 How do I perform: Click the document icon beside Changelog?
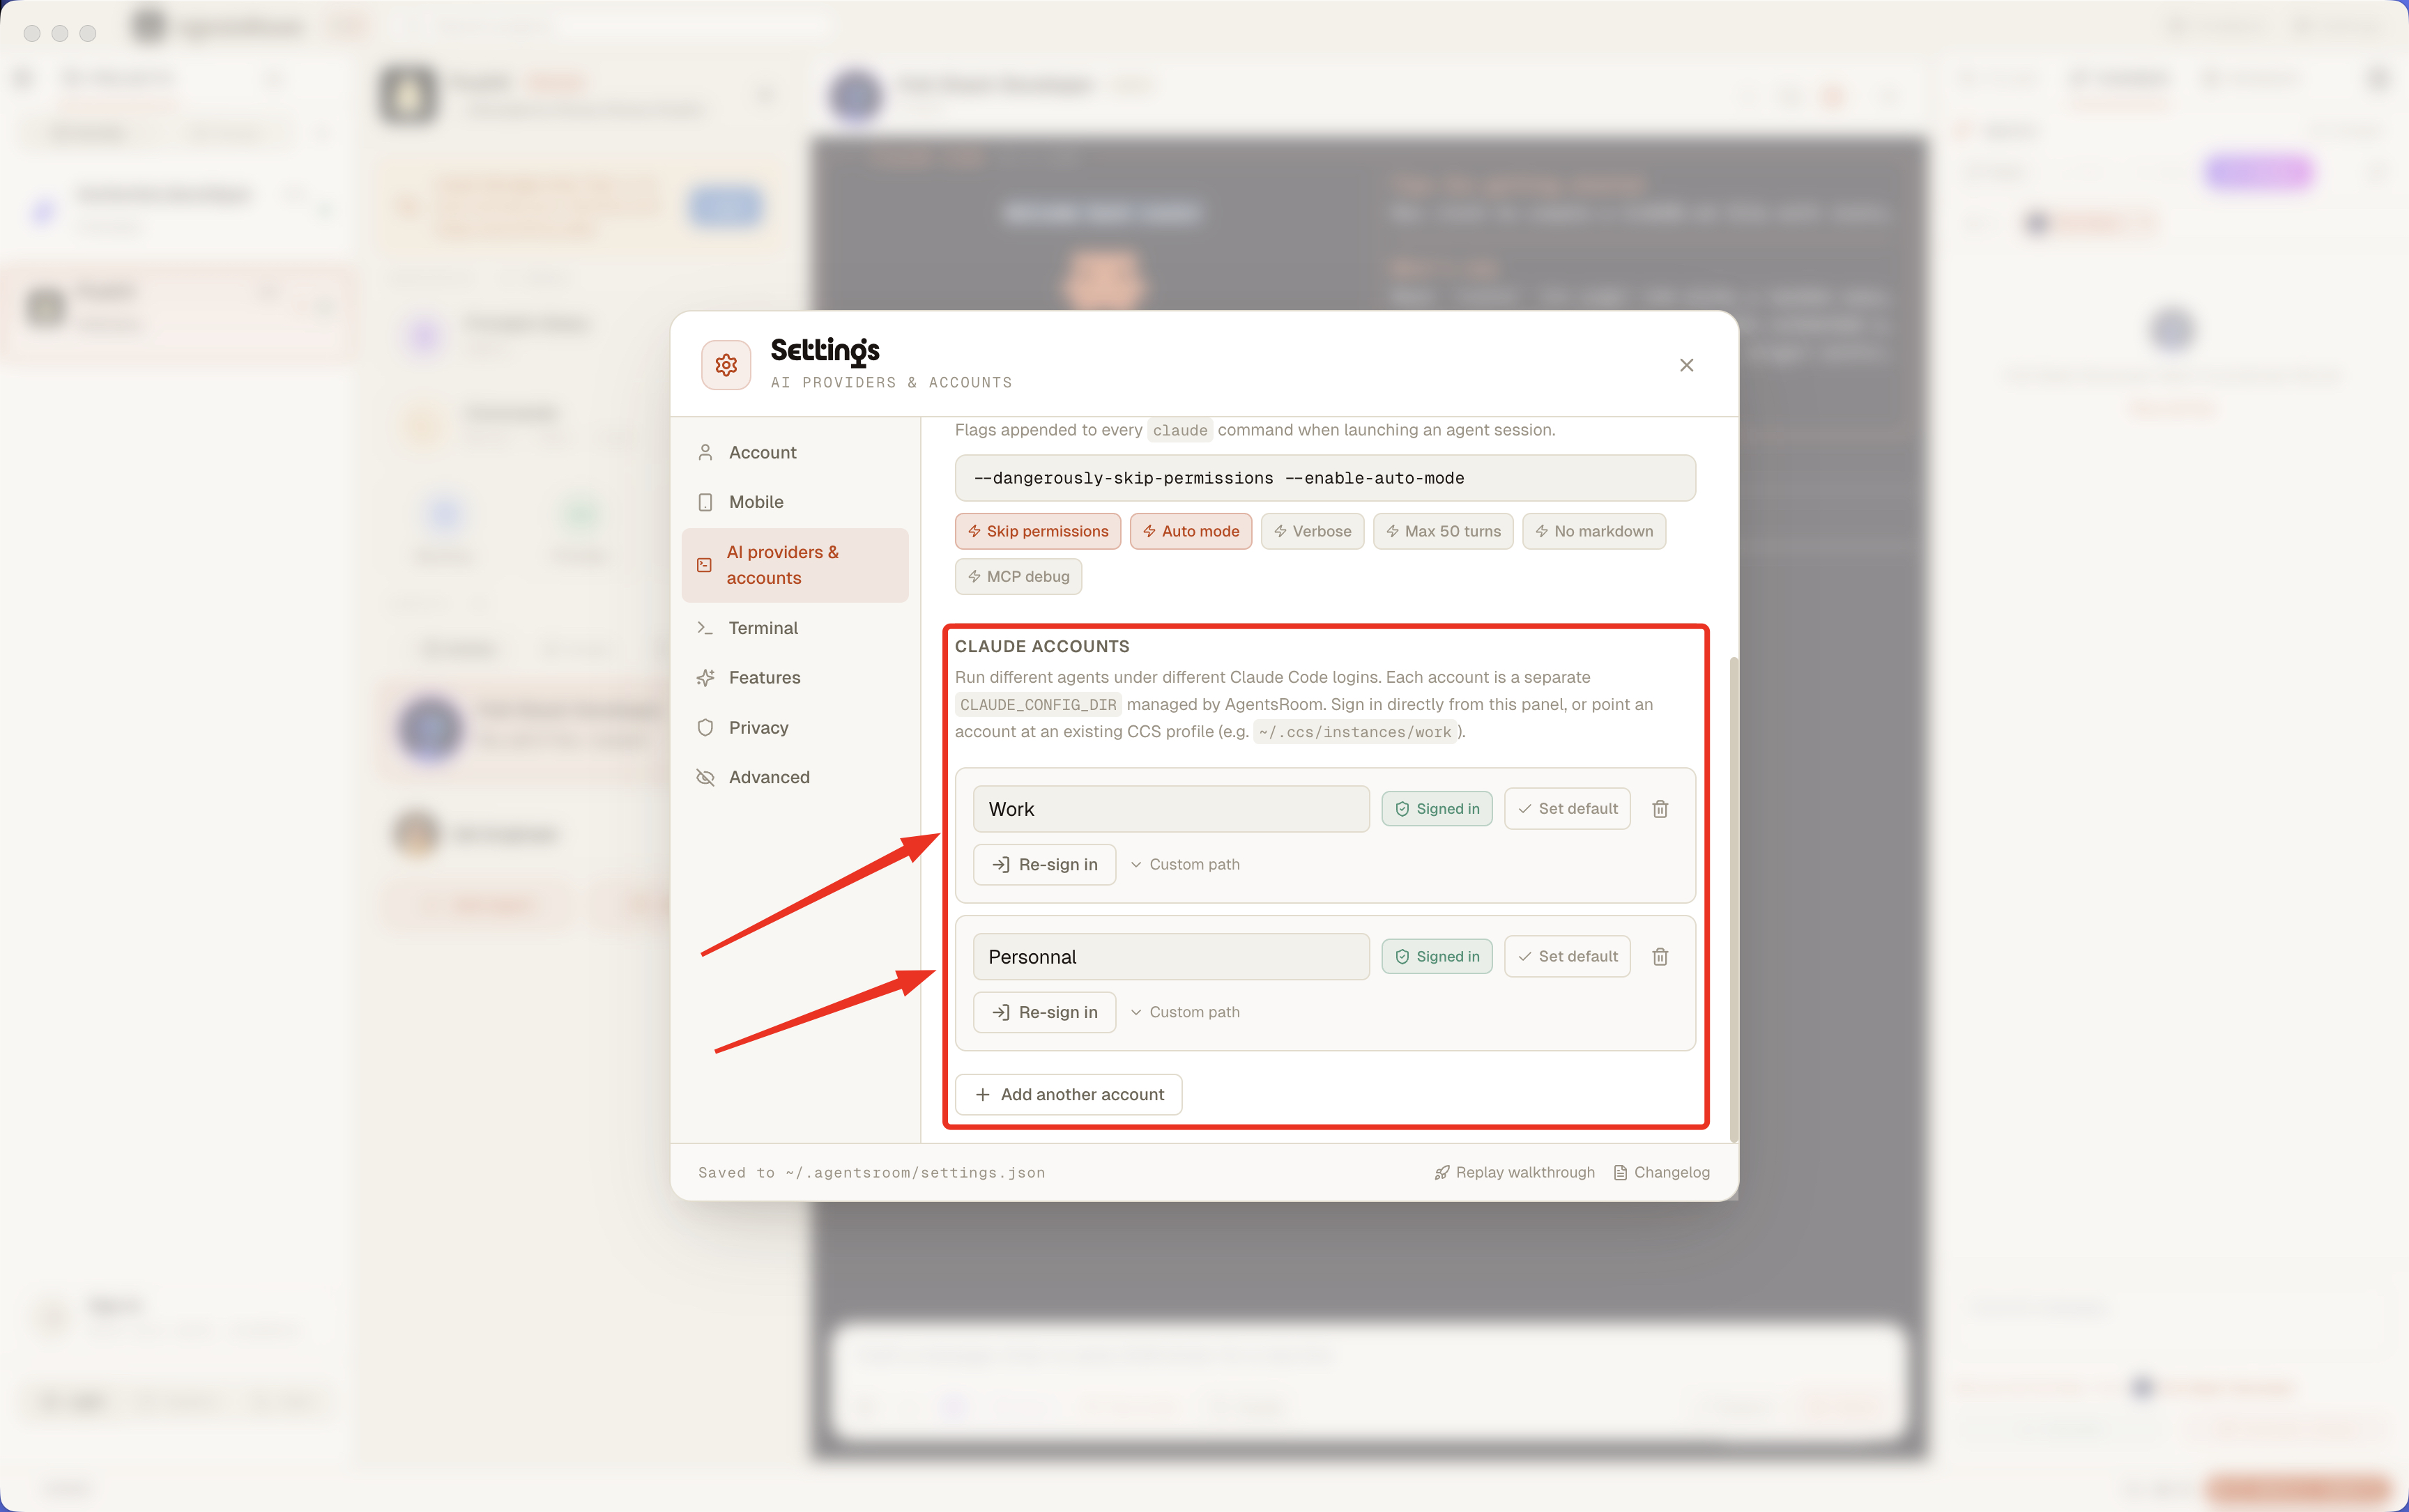pos(1620,1172)
